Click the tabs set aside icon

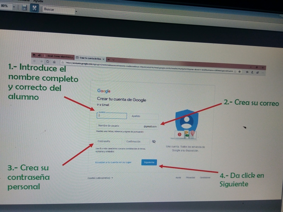click(34, 55)
